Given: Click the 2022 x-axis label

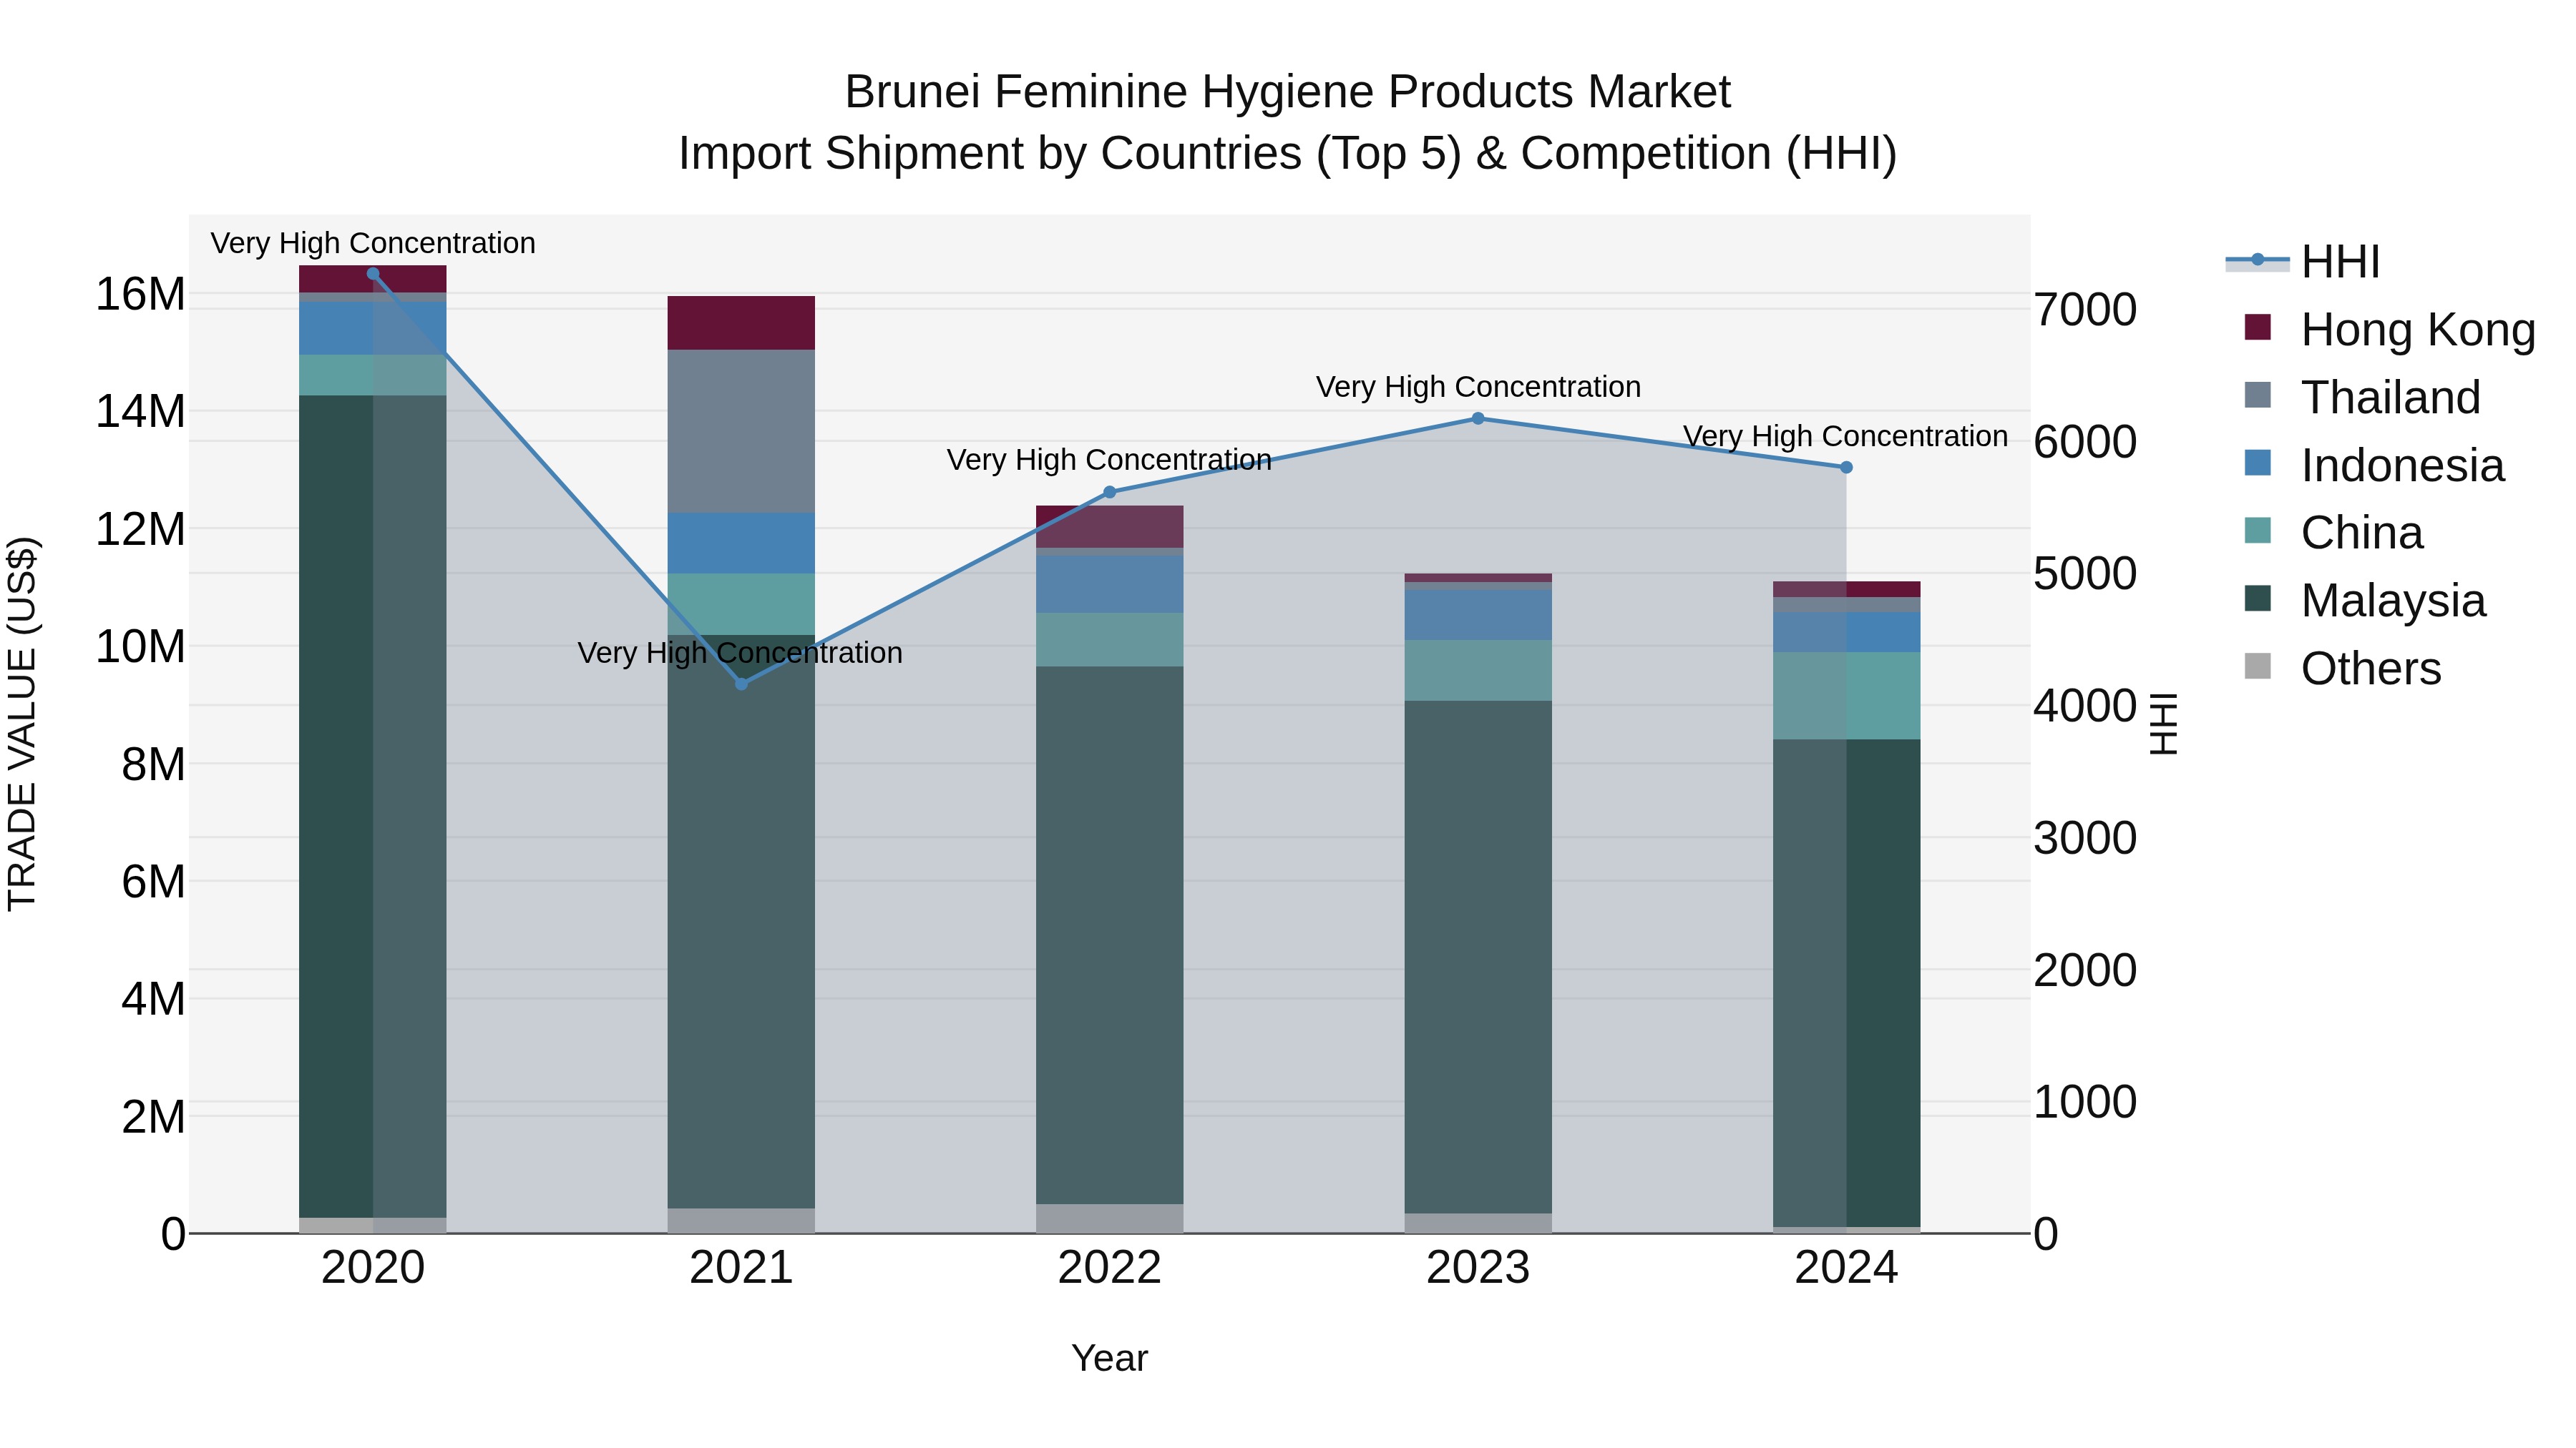Looking at the screenshot, I should (1109, 1268).
